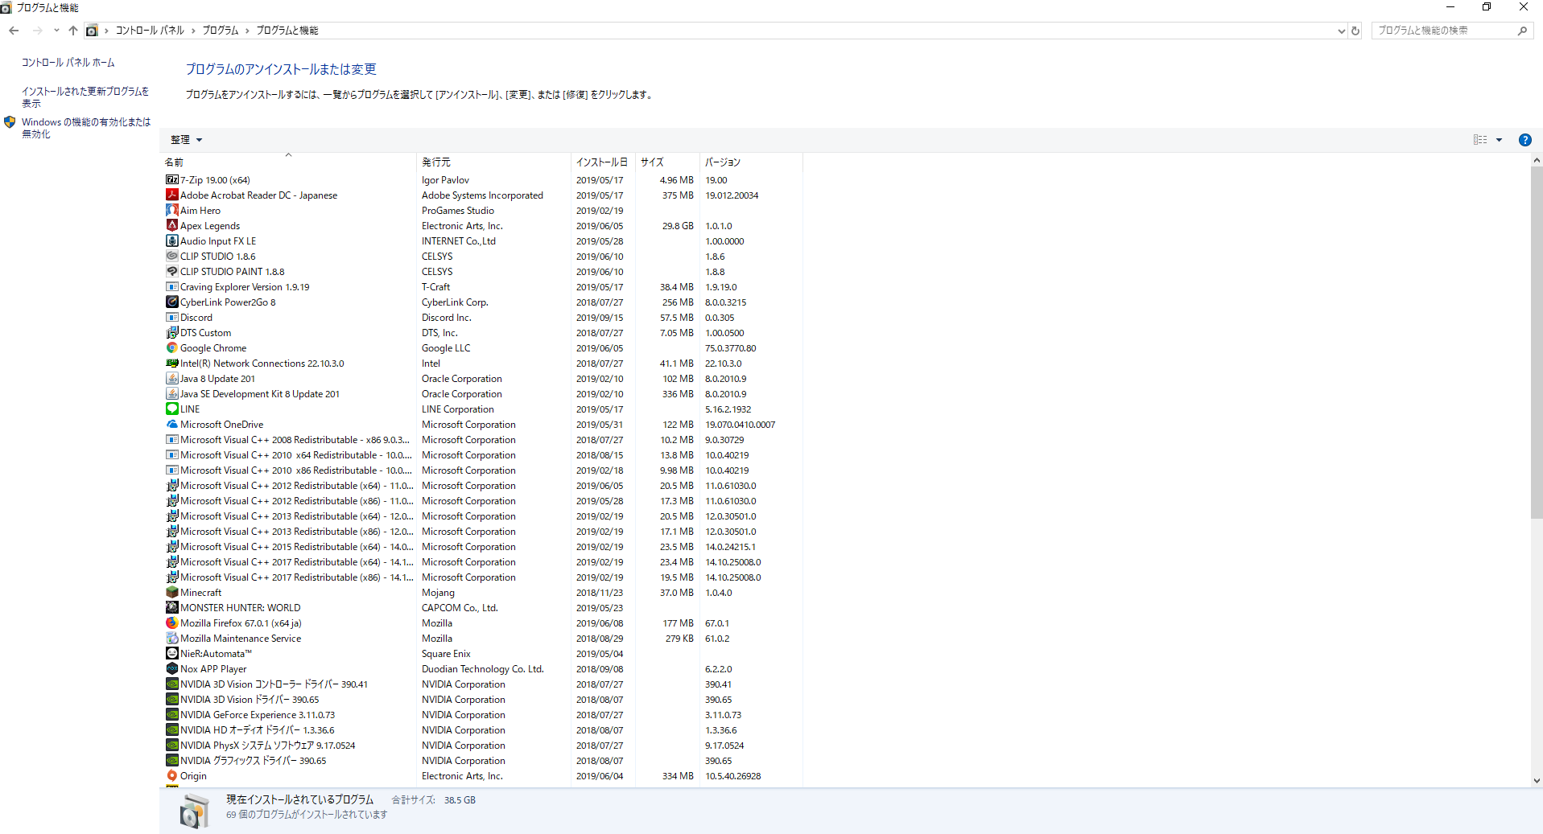1543x834 pixels.
Task: Refresh the address bar location
Action: click(x=1355, y=31)
